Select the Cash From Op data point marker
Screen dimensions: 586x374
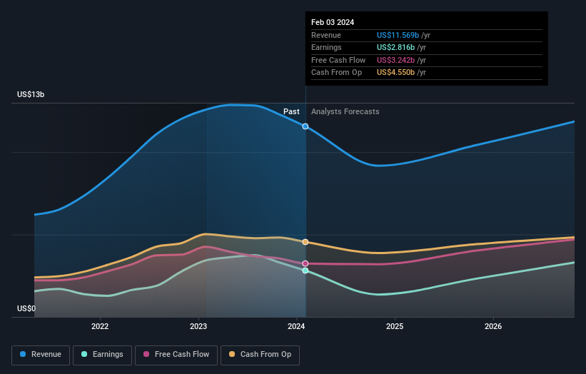click(x=305, y=242)
